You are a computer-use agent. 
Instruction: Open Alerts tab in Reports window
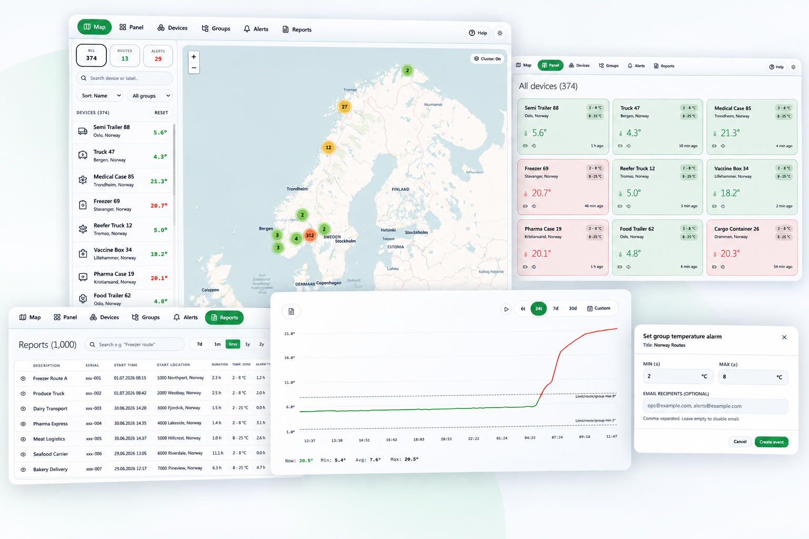click(185, 317)
